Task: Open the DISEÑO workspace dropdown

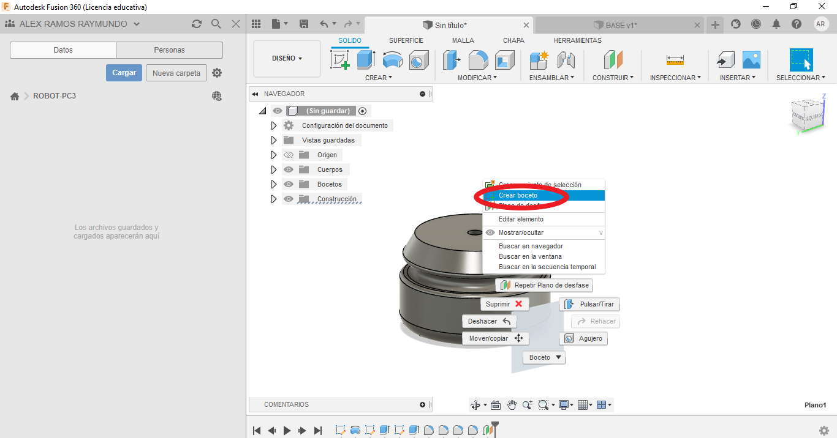Action: [287, 59]
